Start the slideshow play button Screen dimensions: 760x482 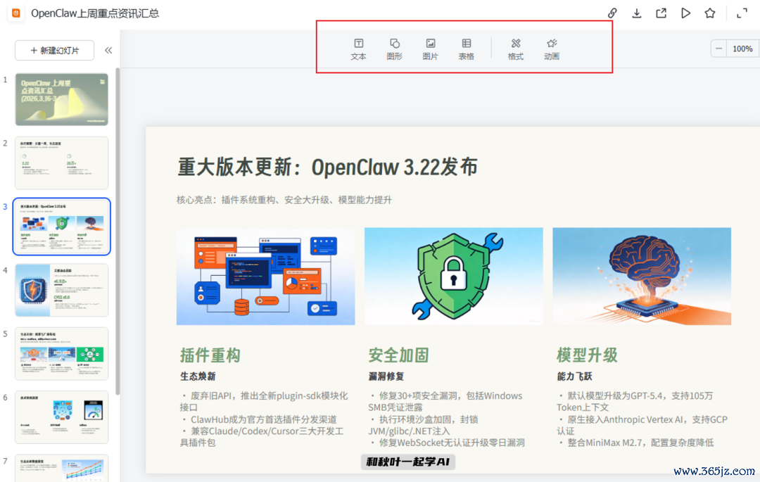tap(685, 13)
